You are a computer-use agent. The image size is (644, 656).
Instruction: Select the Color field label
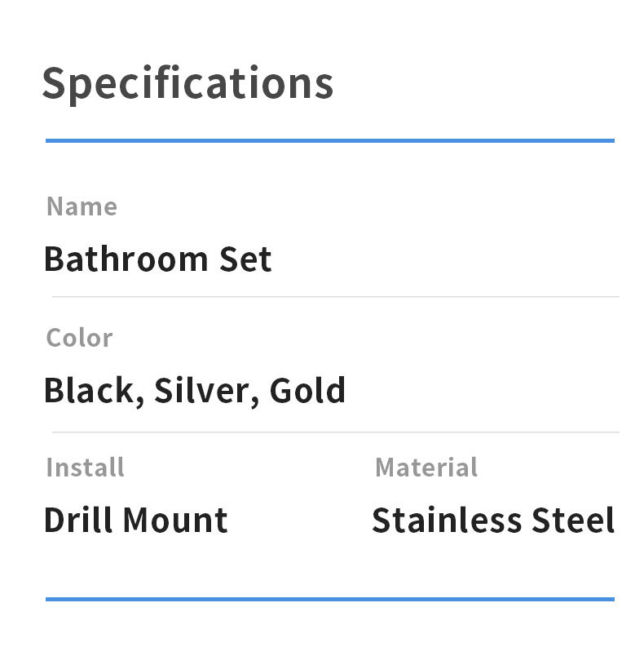pyautogui.click(x=79, y=338)
